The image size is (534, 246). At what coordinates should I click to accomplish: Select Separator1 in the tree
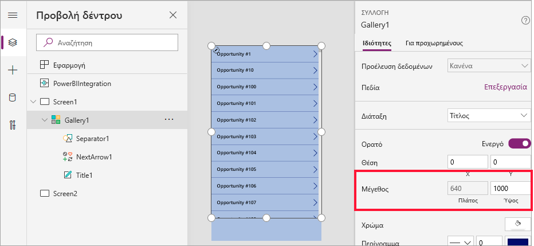(93, 139)
